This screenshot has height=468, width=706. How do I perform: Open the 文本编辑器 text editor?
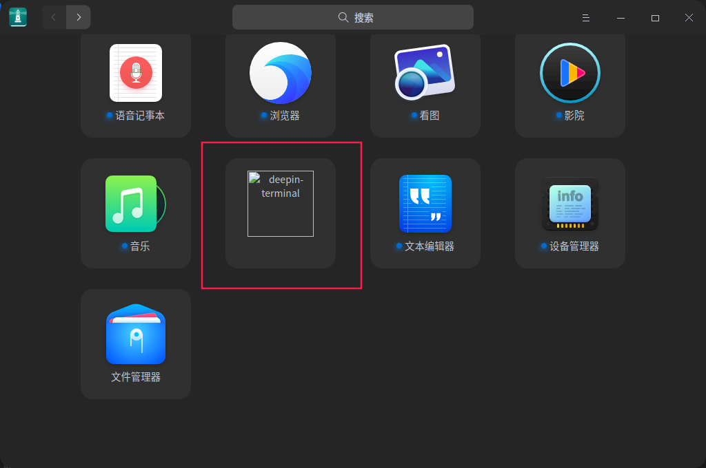coord(425,204)
